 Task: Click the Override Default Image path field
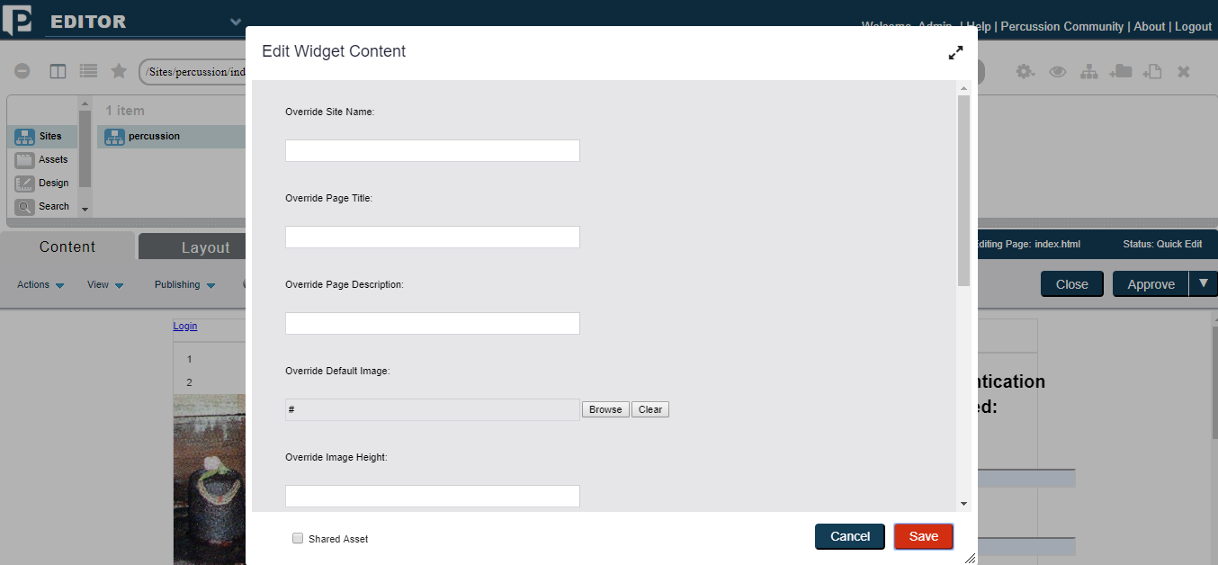click(433, 409)
